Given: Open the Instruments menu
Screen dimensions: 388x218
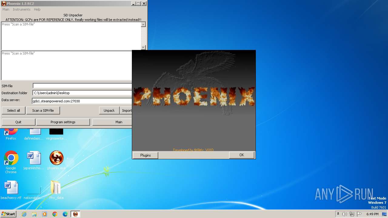Looking at the screenshot, I should [x=22, y=9].
